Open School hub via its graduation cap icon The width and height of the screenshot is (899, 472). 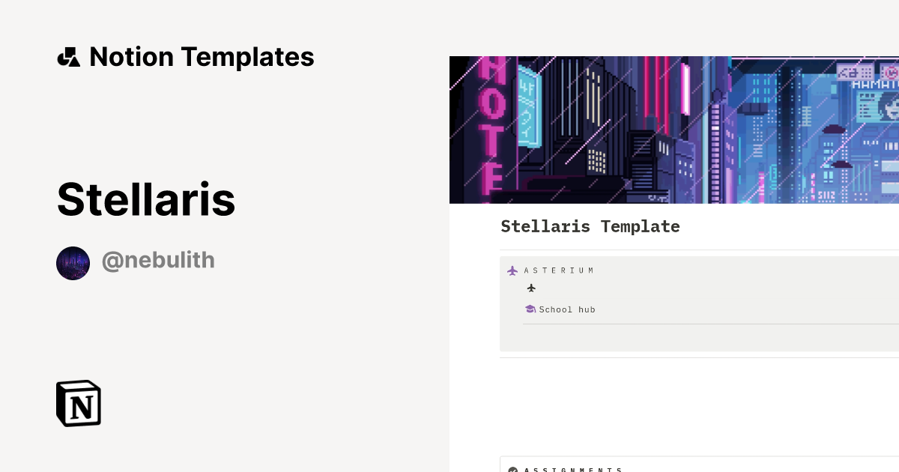[531, 309]
